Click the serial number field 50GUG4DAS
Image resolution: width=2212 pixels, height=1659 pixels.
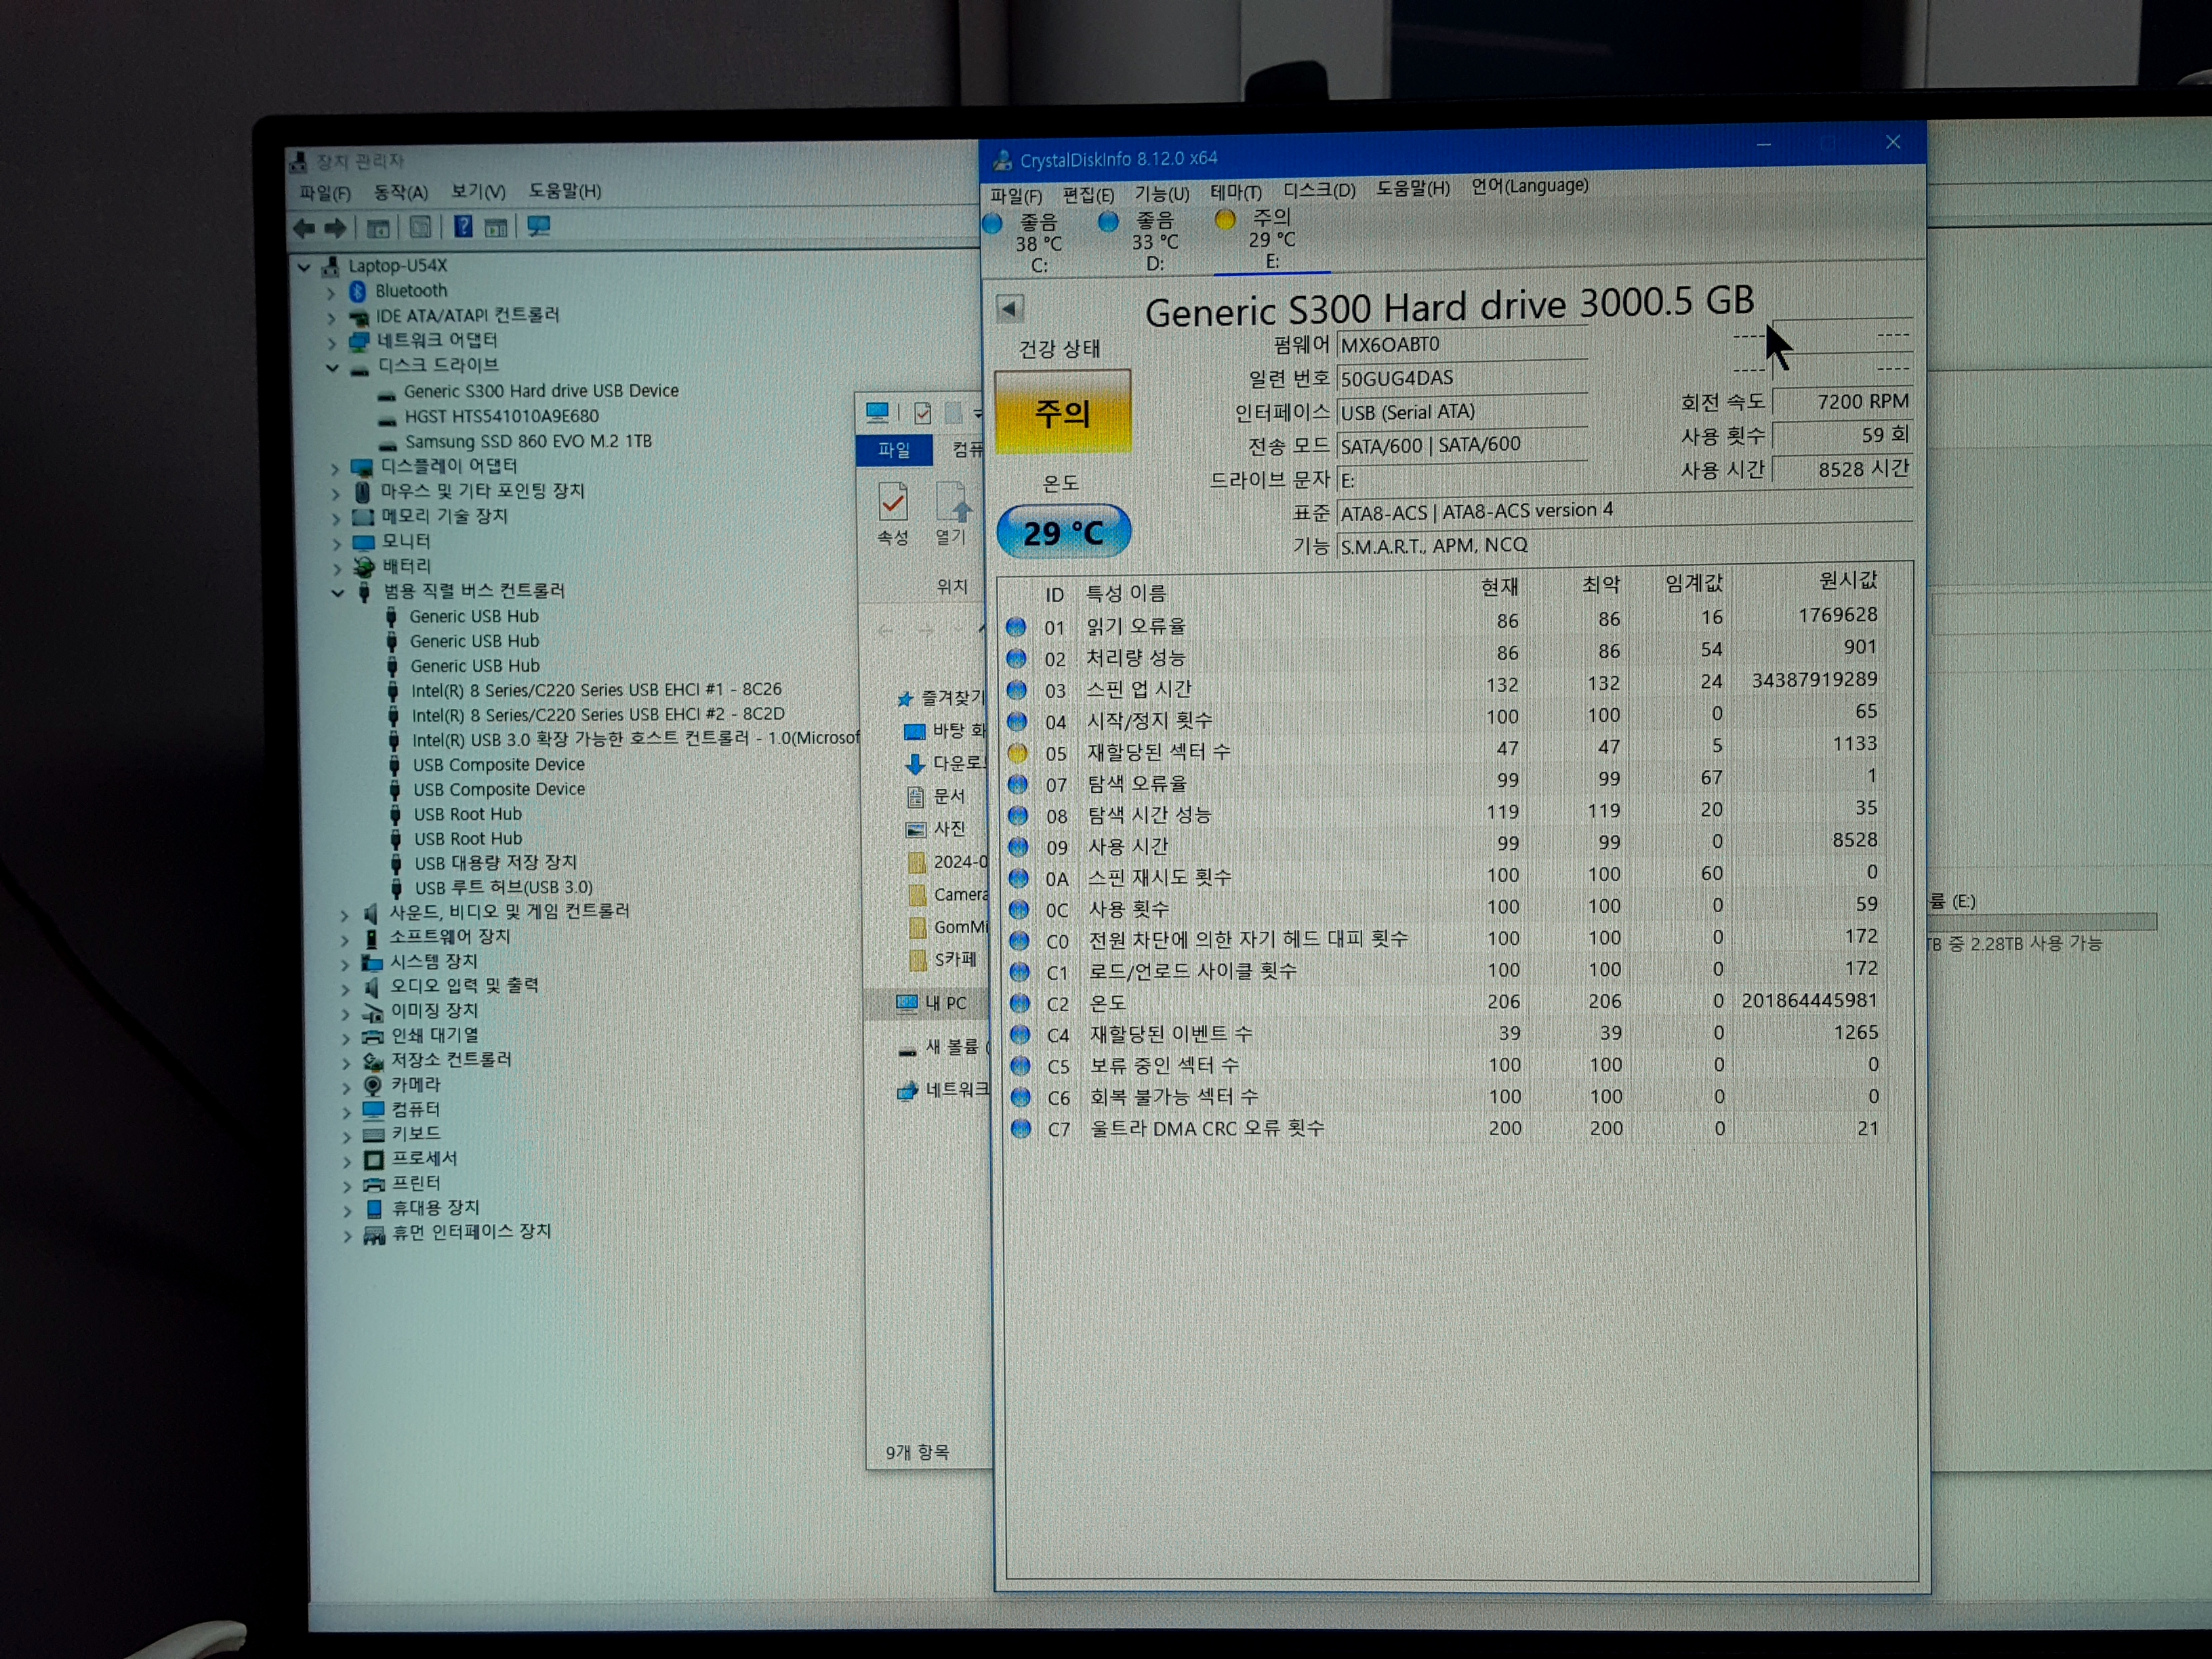[x=1461, y=378]
